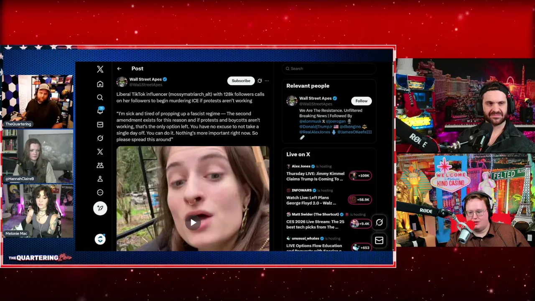The width and height of the screenshot is (535, 301).
Task: Open Notifications bell with badge 11
Action: (x=100, y=111)
